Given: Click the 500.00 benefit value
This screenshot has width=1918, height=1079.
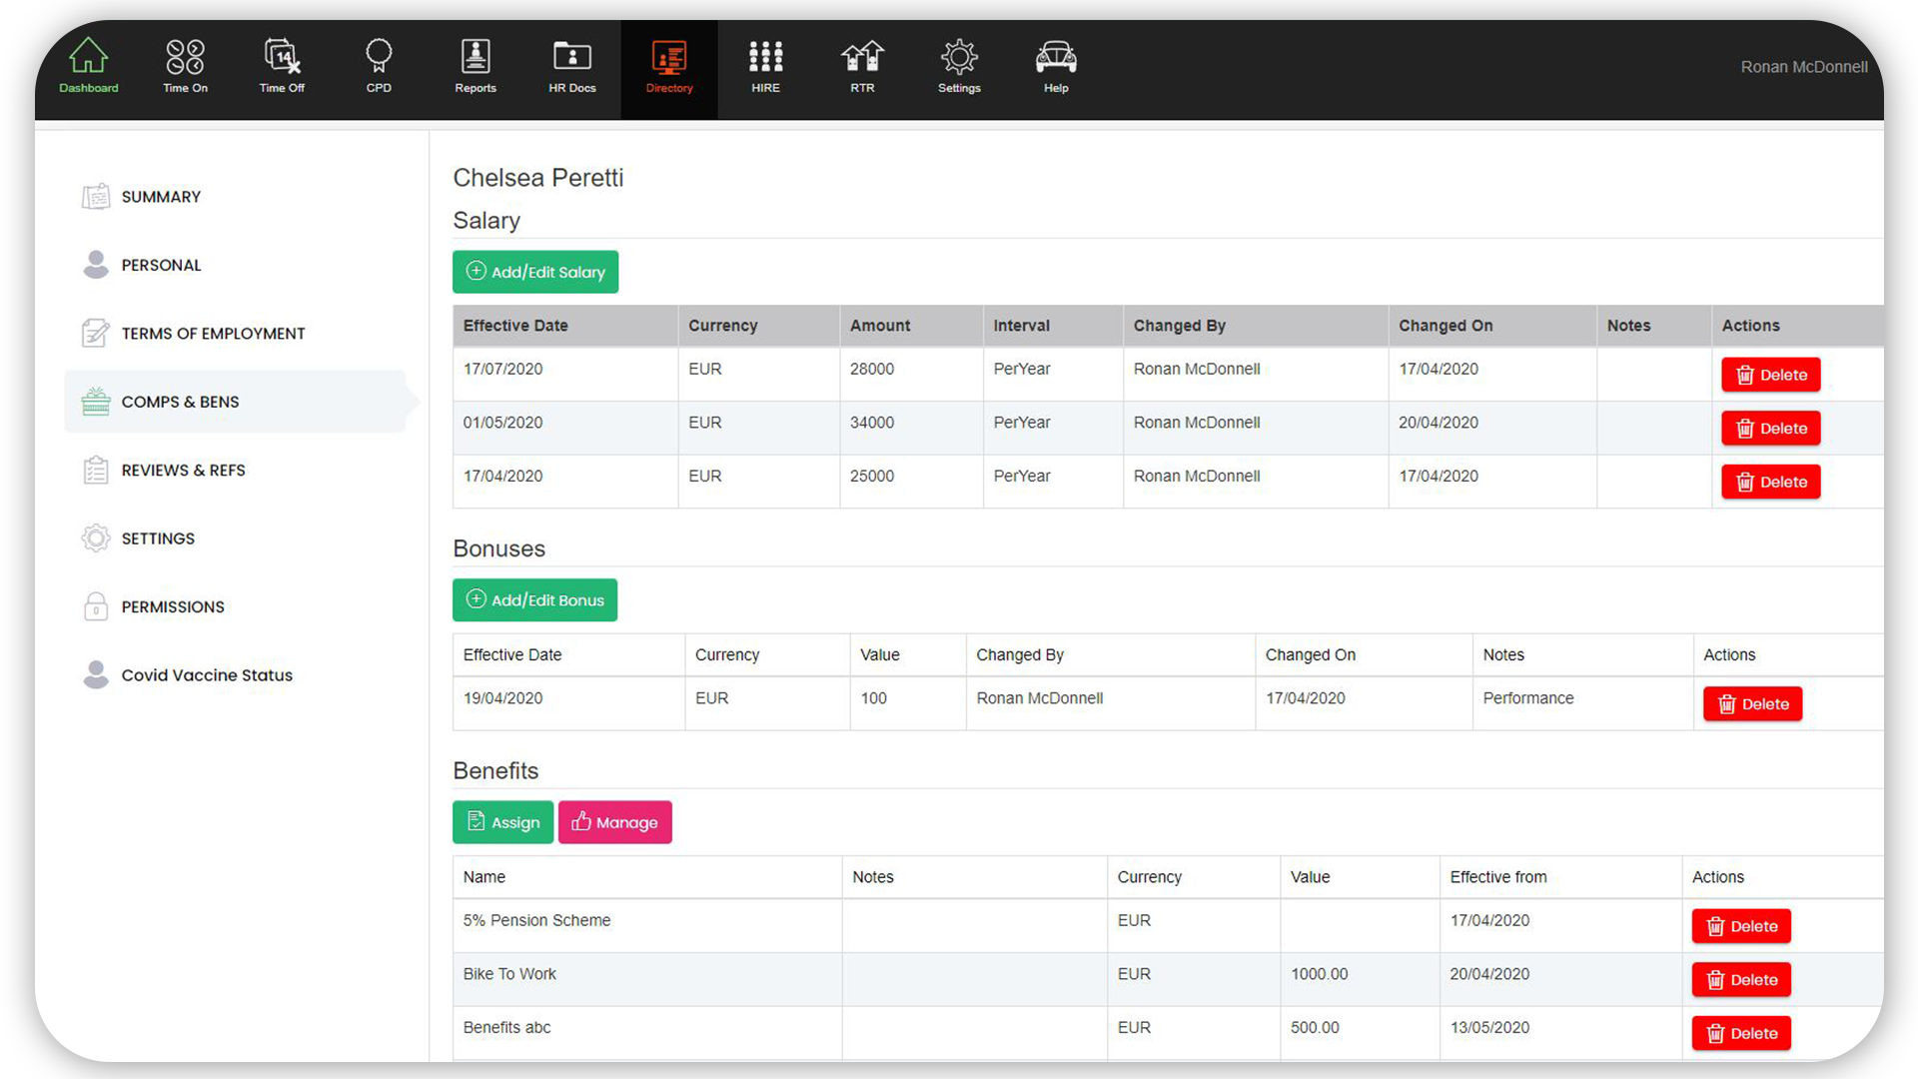Looking at the screenshot, I should tap(1315, 1027).
